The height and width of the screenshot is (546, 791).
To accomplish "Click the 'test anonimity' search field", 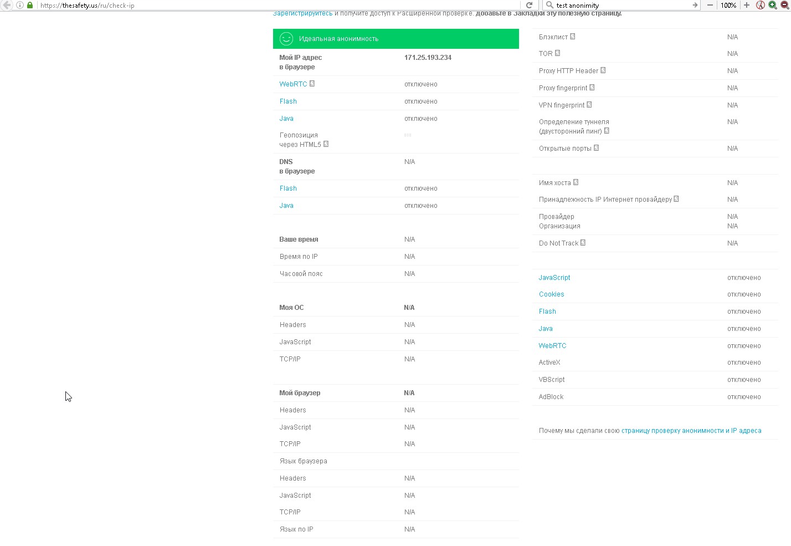I will 621,5.
